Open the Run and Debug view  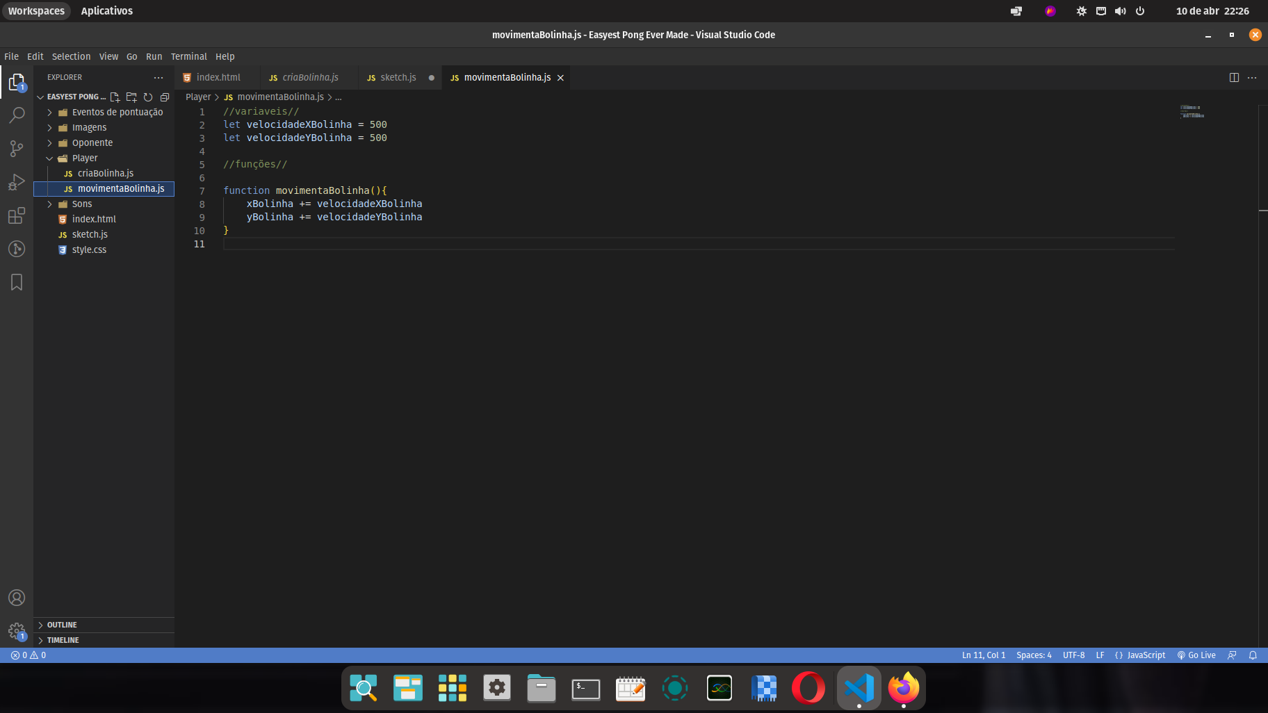tap(17, 182)
